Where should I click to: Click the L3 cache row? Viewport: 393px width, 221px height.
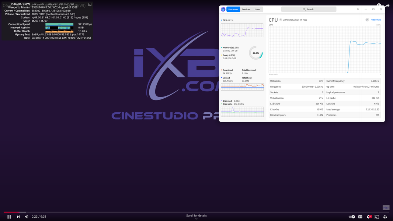coord(297,109)
